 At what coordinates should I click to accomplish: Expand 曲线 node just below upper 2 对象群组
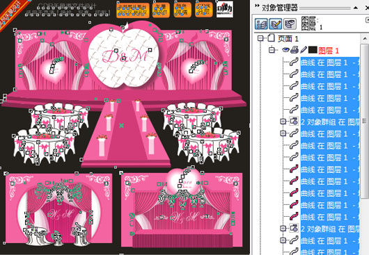click(283, 133)
